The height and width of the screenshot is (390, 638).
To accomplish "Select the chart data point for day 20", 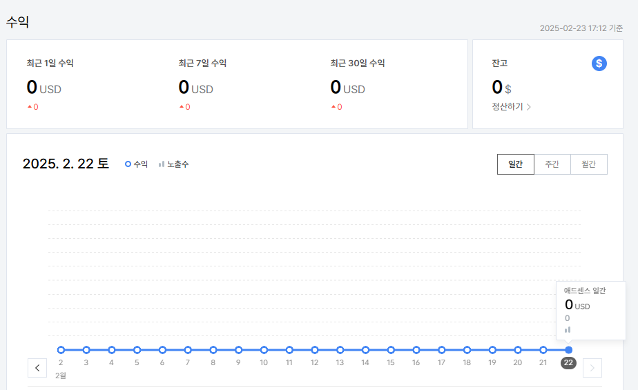I will pyautogui.click(x=518, y=350).
